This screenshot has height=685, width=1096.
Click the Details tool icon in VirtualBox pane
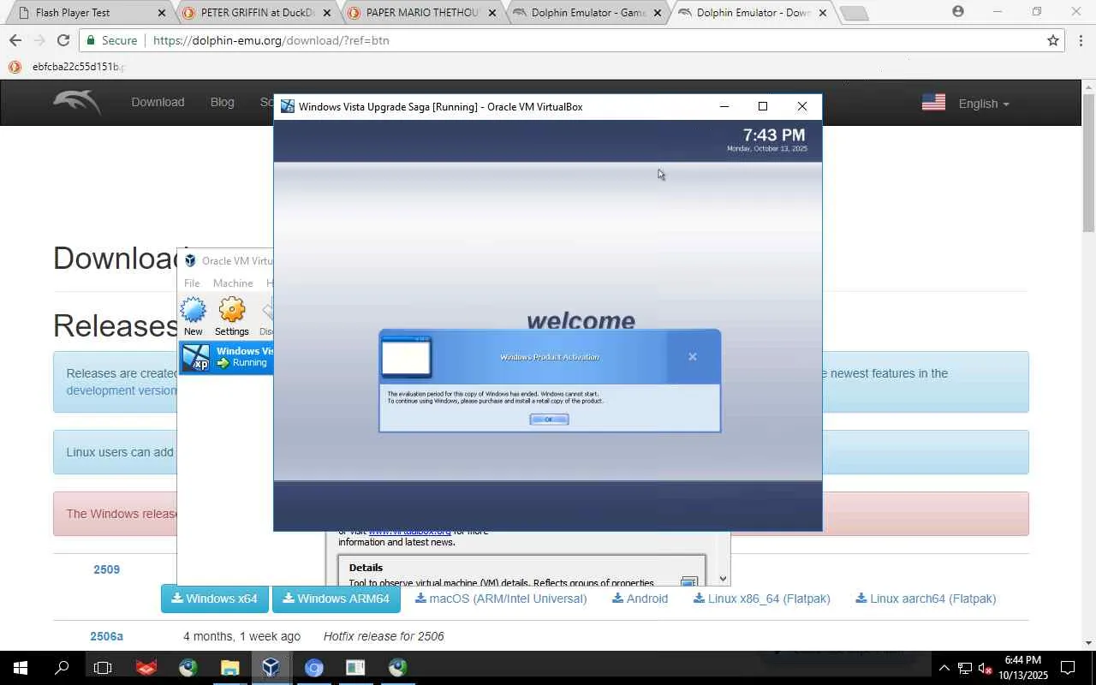coord(688,581)
